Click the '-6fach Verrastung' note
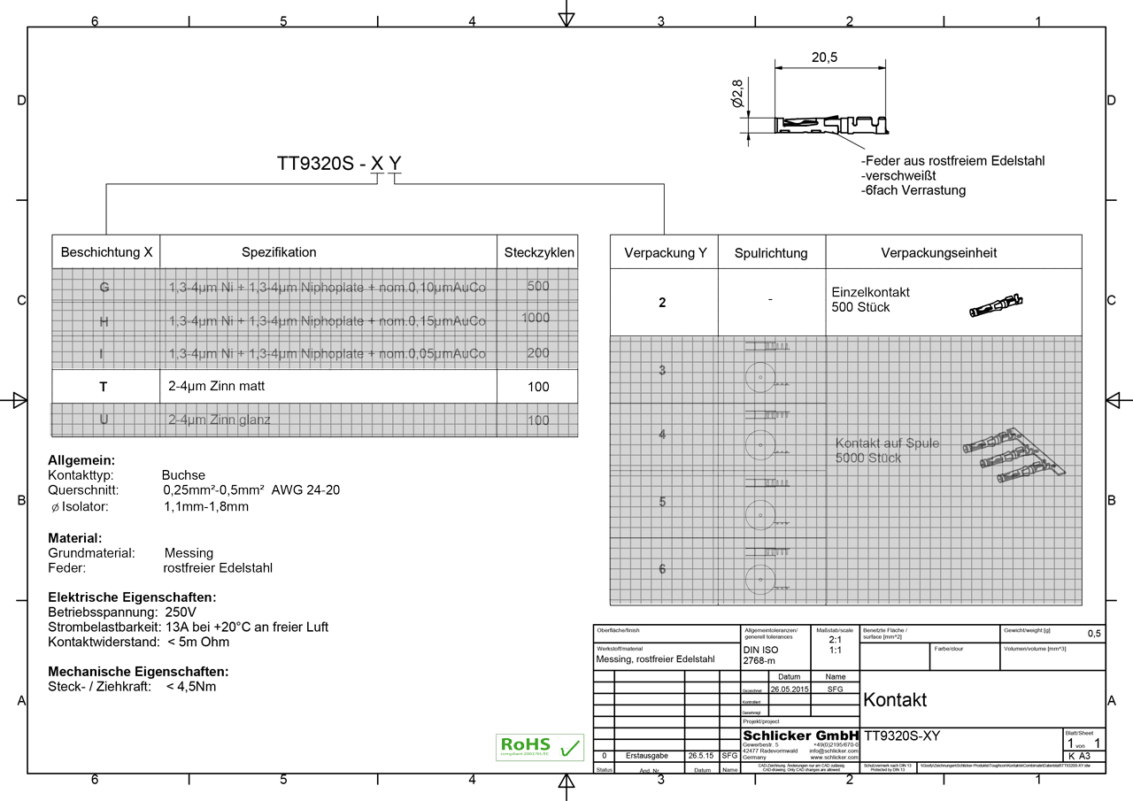The image size is (1133, 801). pyautogui.click(x=913, y=190)
